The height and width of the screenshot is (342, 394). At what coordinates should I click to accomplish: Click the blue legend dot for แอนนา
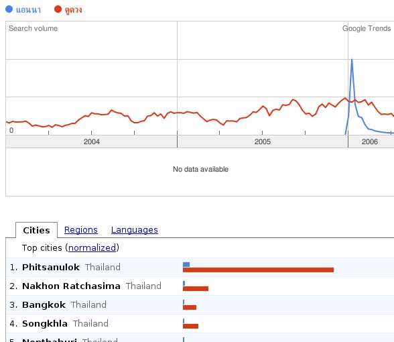[x=9, y=9]
